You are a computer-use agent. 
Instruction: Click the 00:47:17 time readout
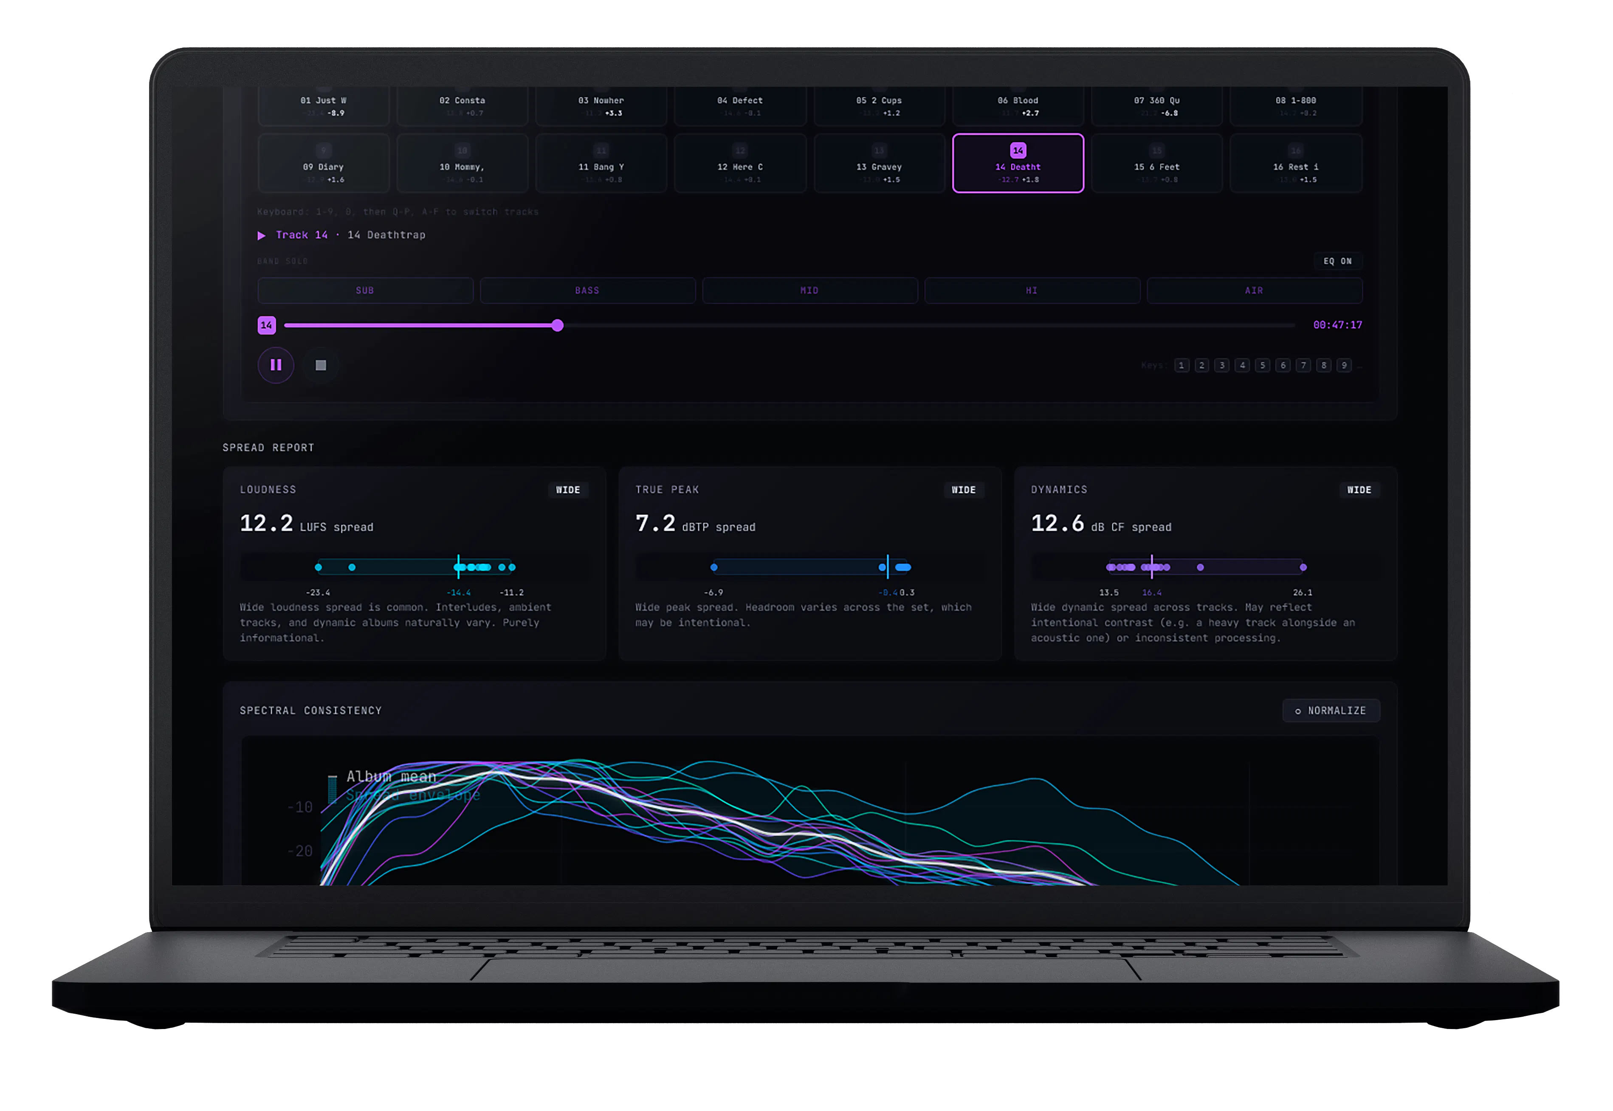pyautogui.click(x=1337, y=325)
